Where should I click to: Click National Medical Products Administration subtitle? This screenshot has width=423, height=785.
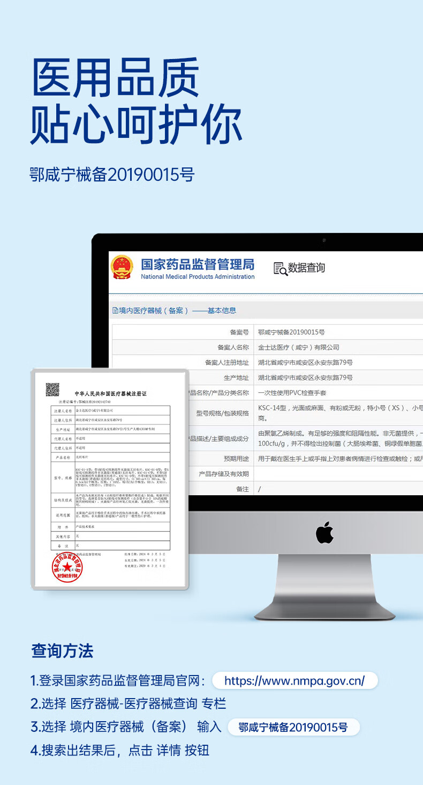(198, 277)
